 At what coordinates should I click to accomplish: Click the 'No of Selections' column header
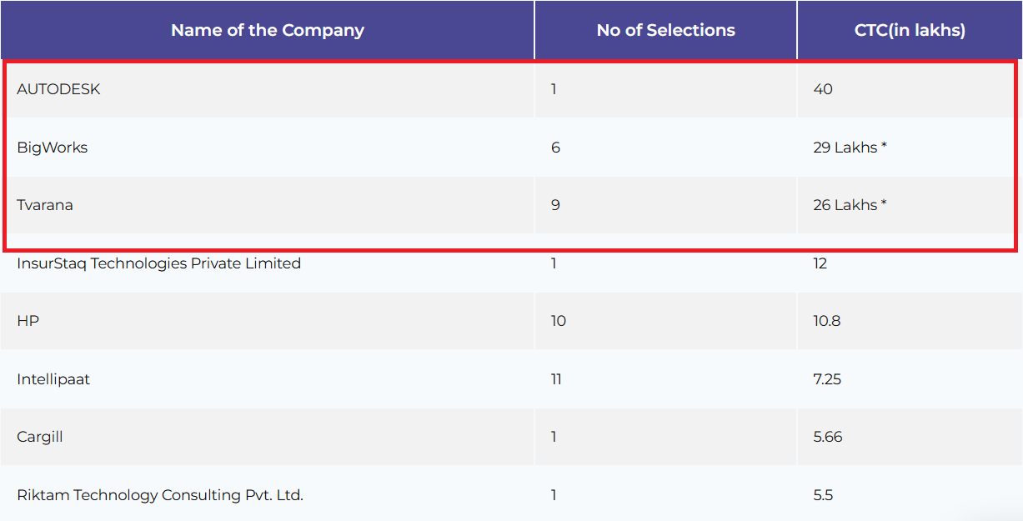(665, 30)
